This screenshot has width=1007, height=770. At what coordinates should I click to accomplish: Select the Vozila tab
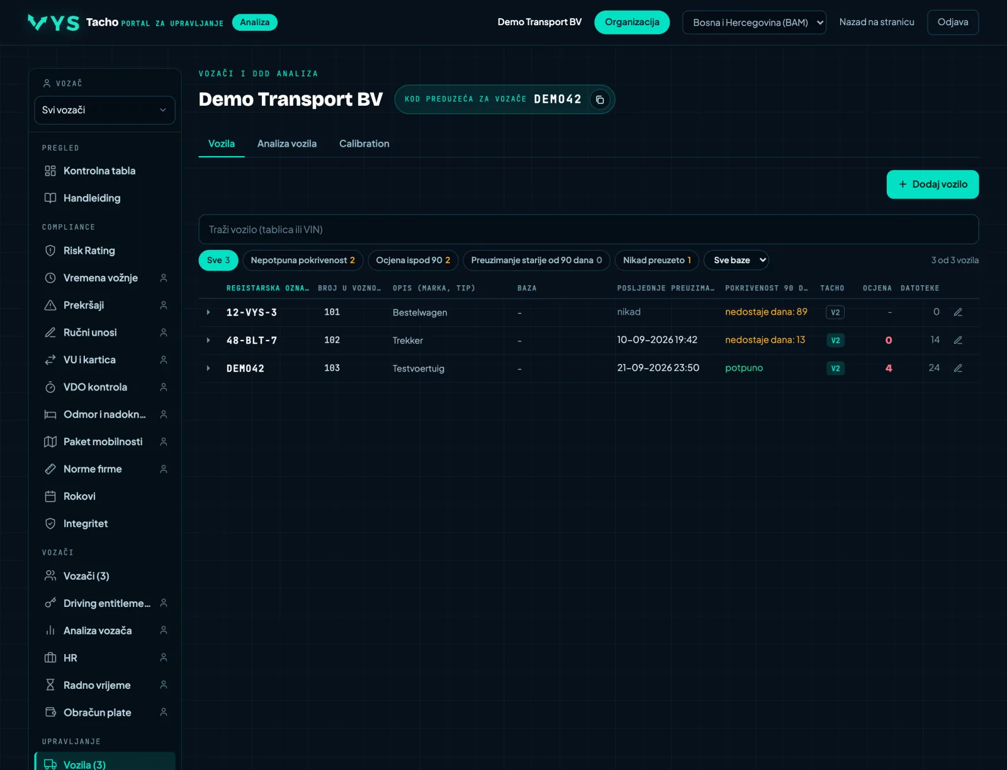coord(222,144)
